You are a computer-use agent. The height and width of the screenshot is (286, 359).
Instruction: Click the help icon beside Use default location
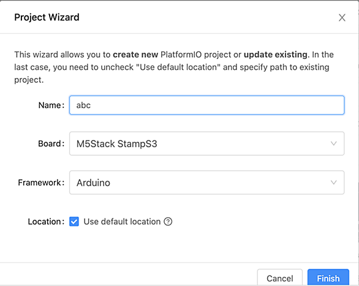(x=168, y=222)
